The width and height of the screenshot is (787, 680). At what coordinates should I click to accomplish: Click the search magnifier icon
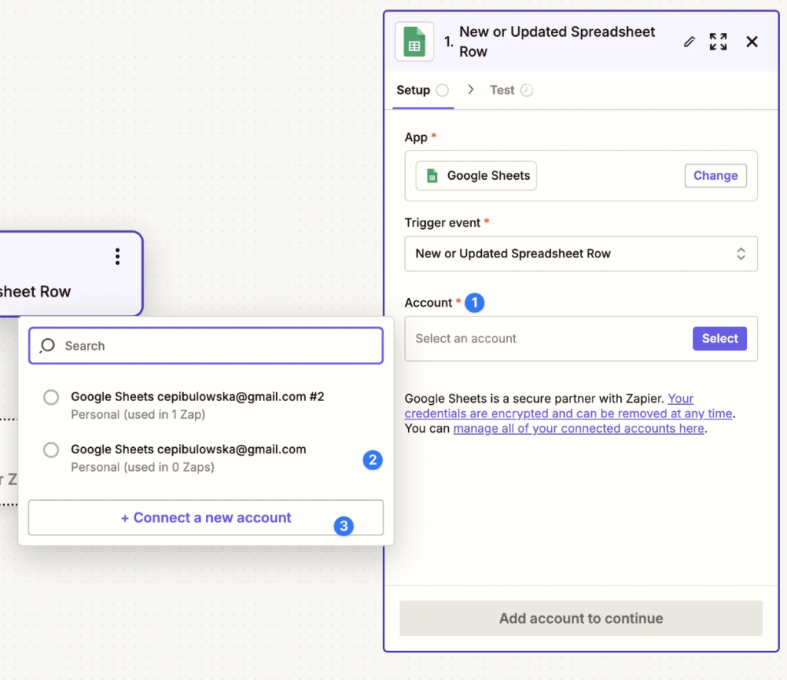tap(47, 345)
